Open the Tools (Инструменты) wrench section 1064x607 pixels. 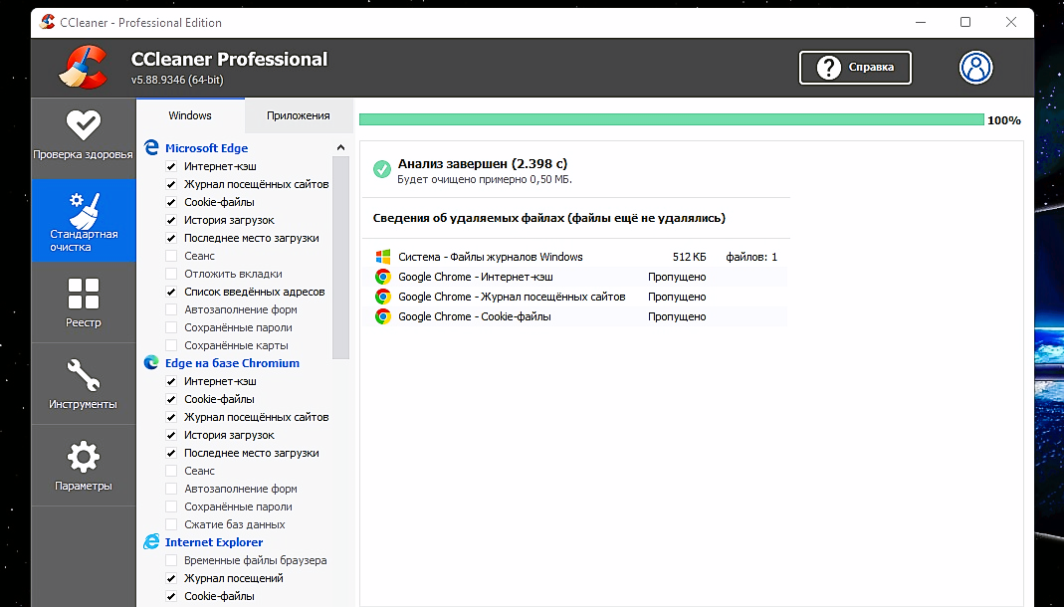pos(83,384)
